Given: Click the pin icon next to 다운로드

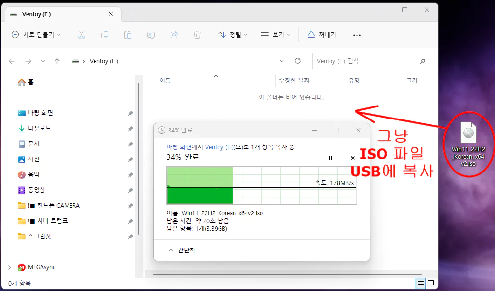Looking at the screenshot, I should tap(130, 129).
